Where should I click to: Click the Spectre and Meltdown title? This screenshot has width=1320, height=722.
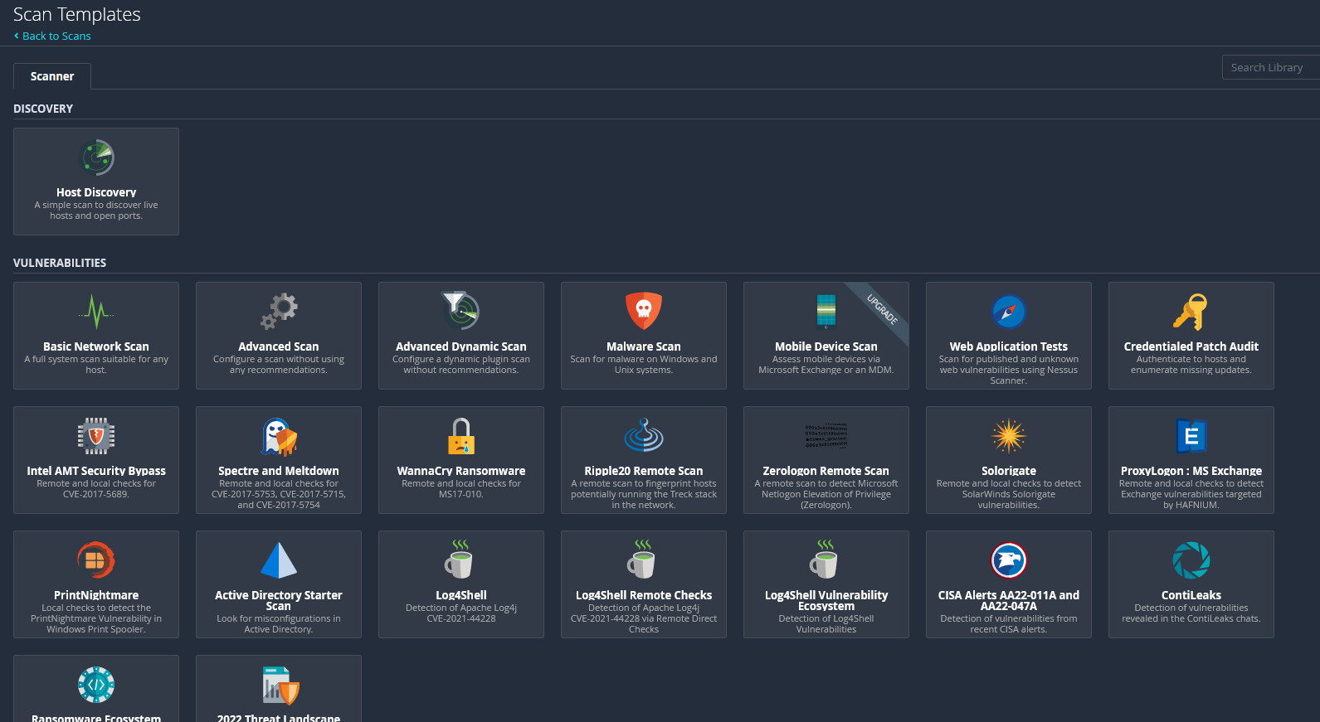click(x=279, y=471)
